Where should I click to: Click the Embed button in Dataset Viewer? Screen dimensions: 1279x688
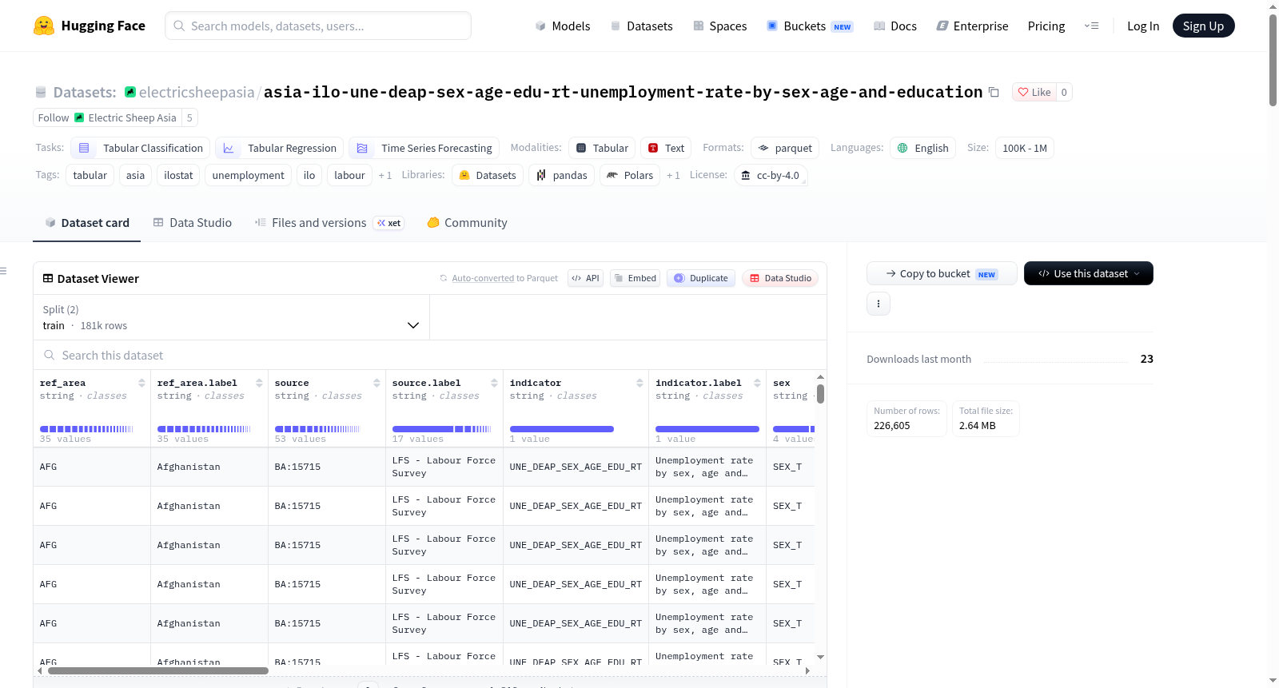pyautogui.click(x=635, y=278)
